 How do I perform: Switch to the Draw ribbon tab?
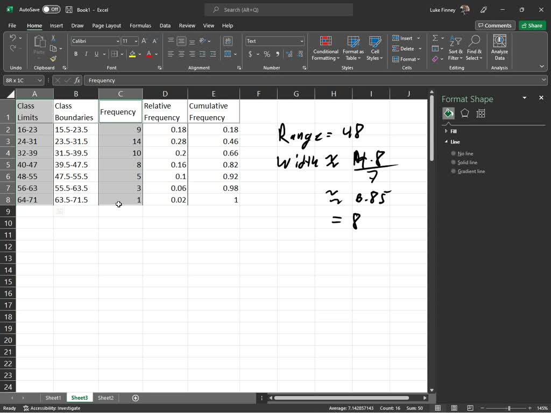pos(77,25)
